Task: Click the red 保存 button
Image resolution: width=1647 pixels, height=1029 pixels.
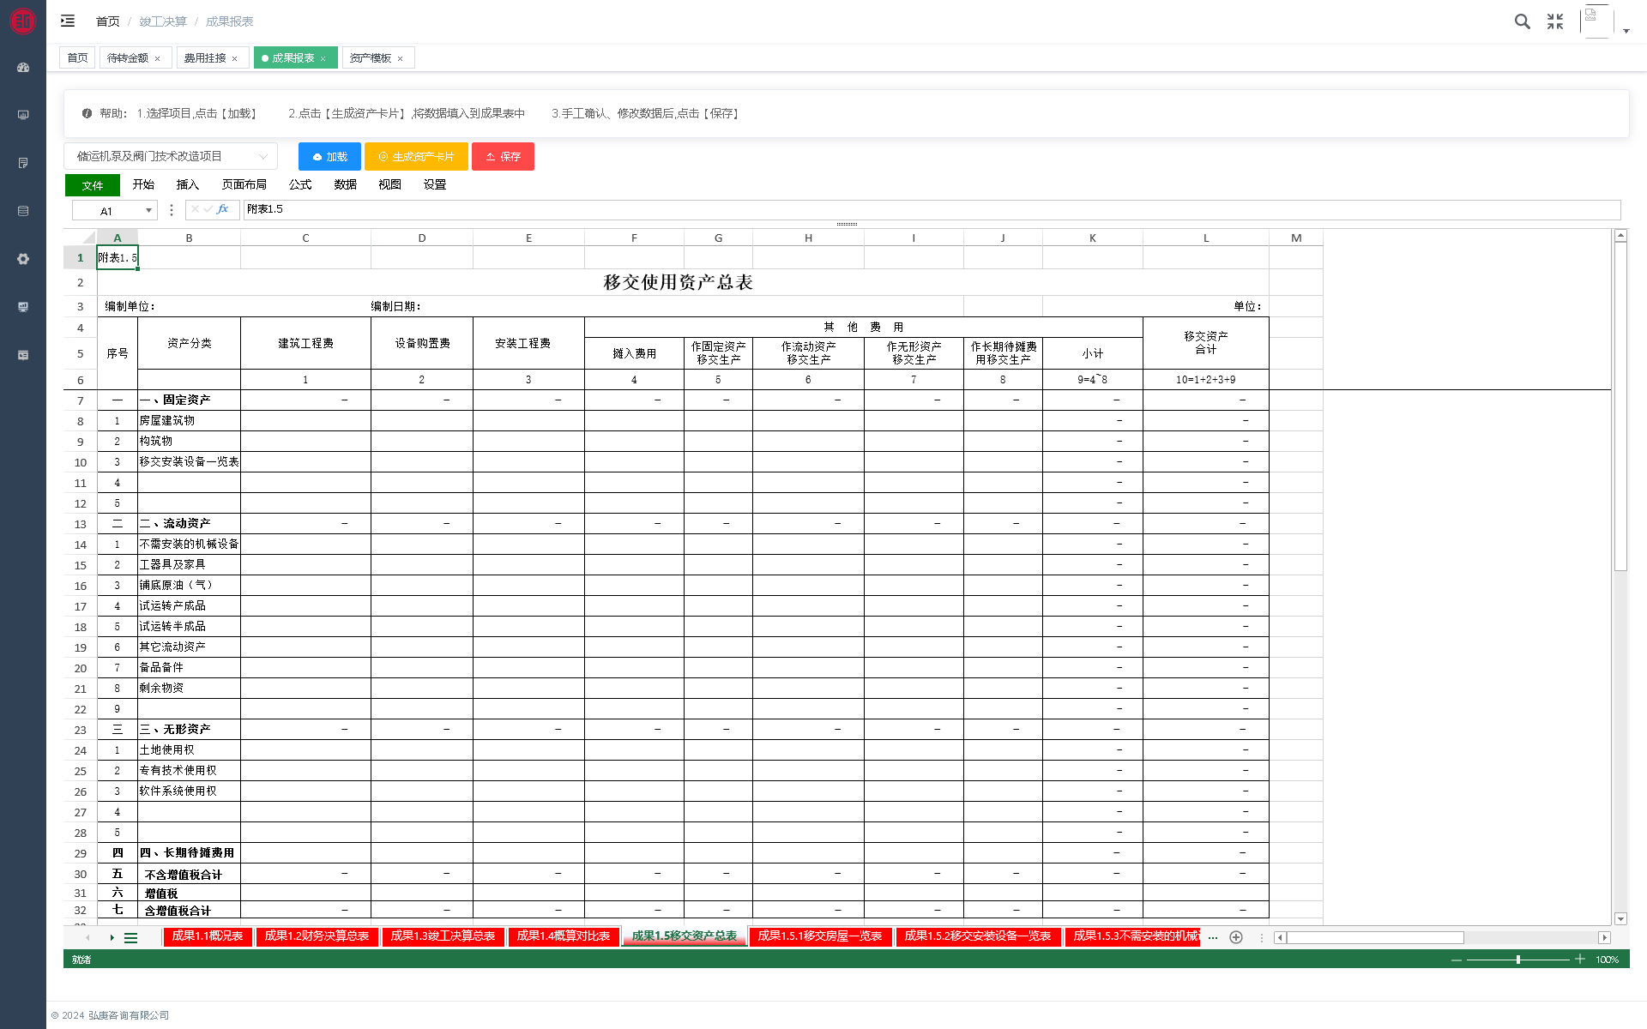Action: pos(503,157)
